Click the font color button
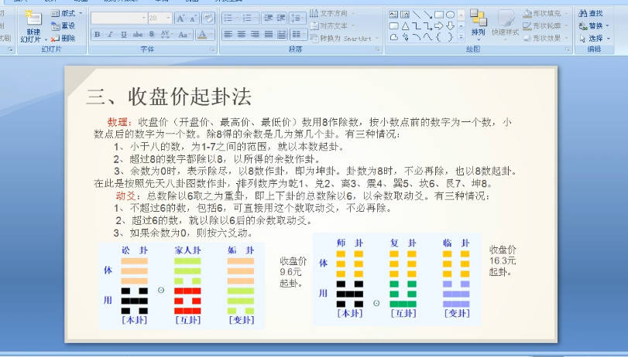The height and width of the screenshot is (357, 628). pos(203,35)
